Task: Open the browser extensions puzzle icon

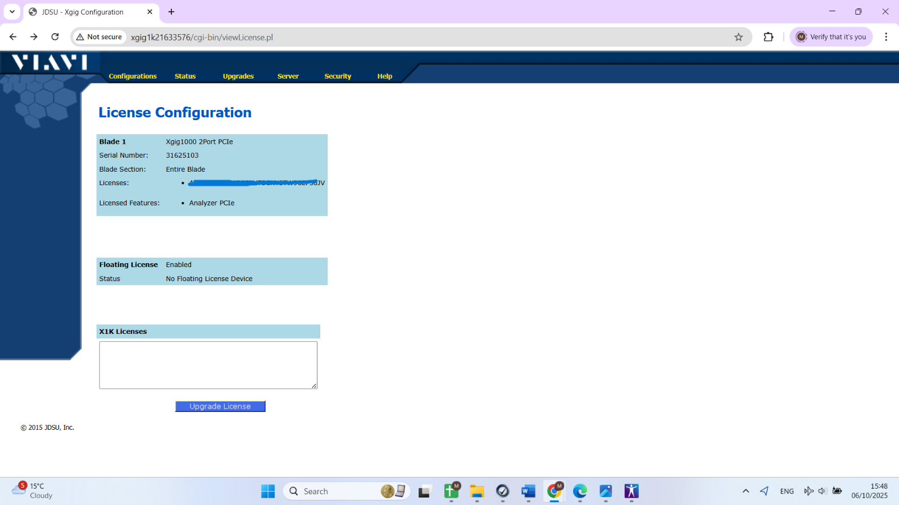Action: tap(768, 37)
